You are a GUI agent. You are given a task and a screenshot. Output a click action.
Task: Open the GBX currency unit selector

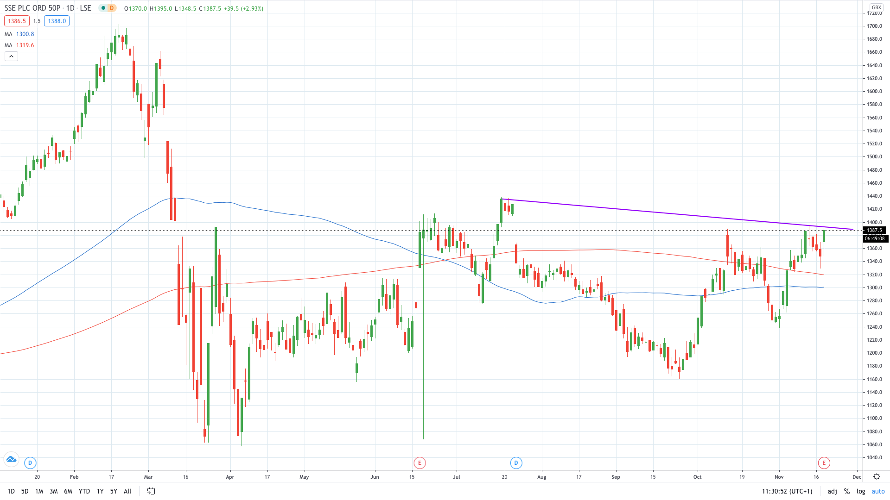coord(877,7)
